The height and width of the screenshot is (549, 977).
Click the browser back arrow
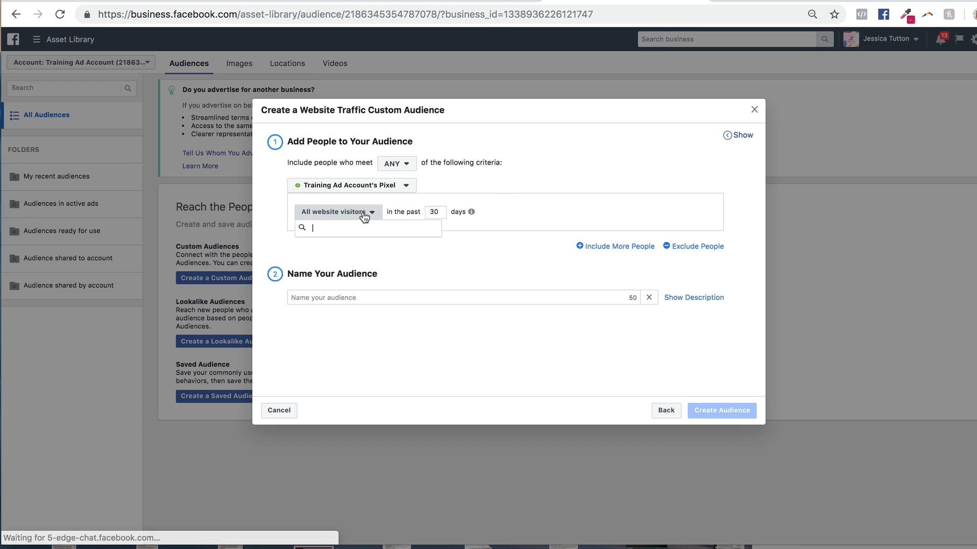click(16, 14)
